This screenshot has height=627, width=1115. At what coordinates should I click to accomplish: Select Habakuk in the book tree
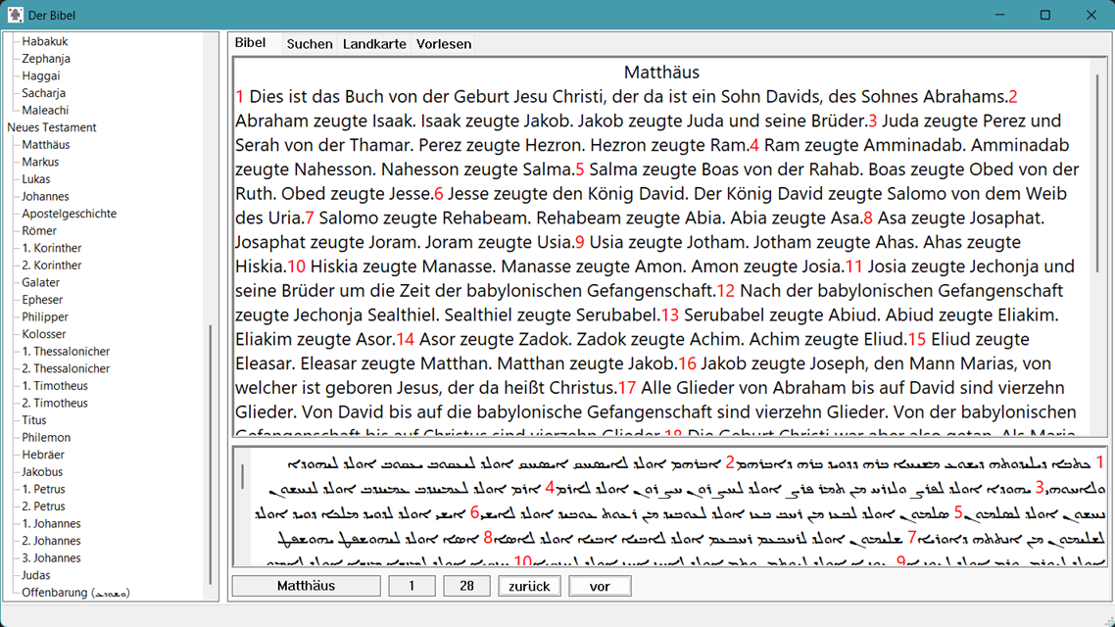coord(45,41)
